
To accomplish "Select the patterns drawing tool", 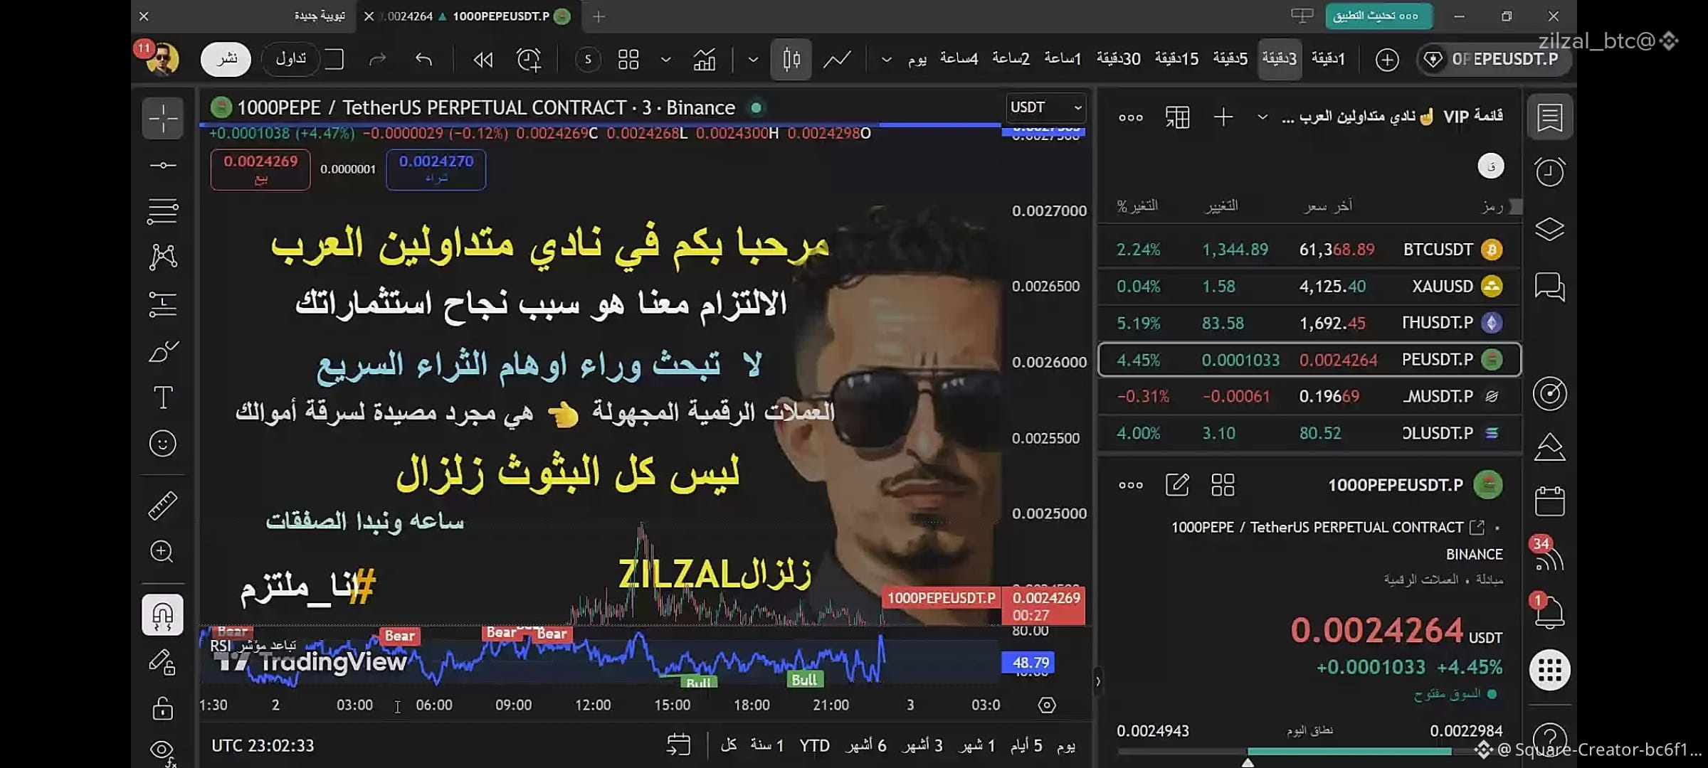I will (163, 257).
